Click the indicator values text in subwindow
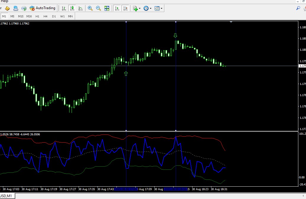306x199 pixels. [x=20, y=134]
